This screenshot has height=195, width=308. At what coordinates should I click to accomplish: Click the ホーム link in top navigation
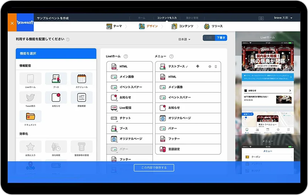141,18
